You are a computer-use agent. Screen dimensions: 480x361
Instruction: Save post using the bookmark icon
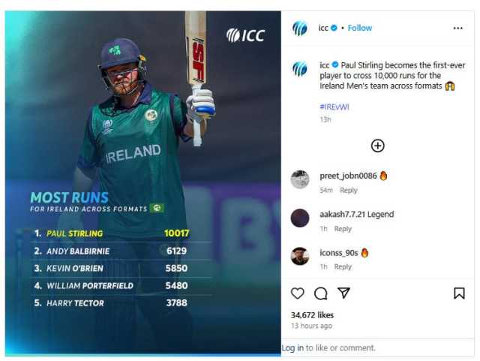(x=459, y=293)
